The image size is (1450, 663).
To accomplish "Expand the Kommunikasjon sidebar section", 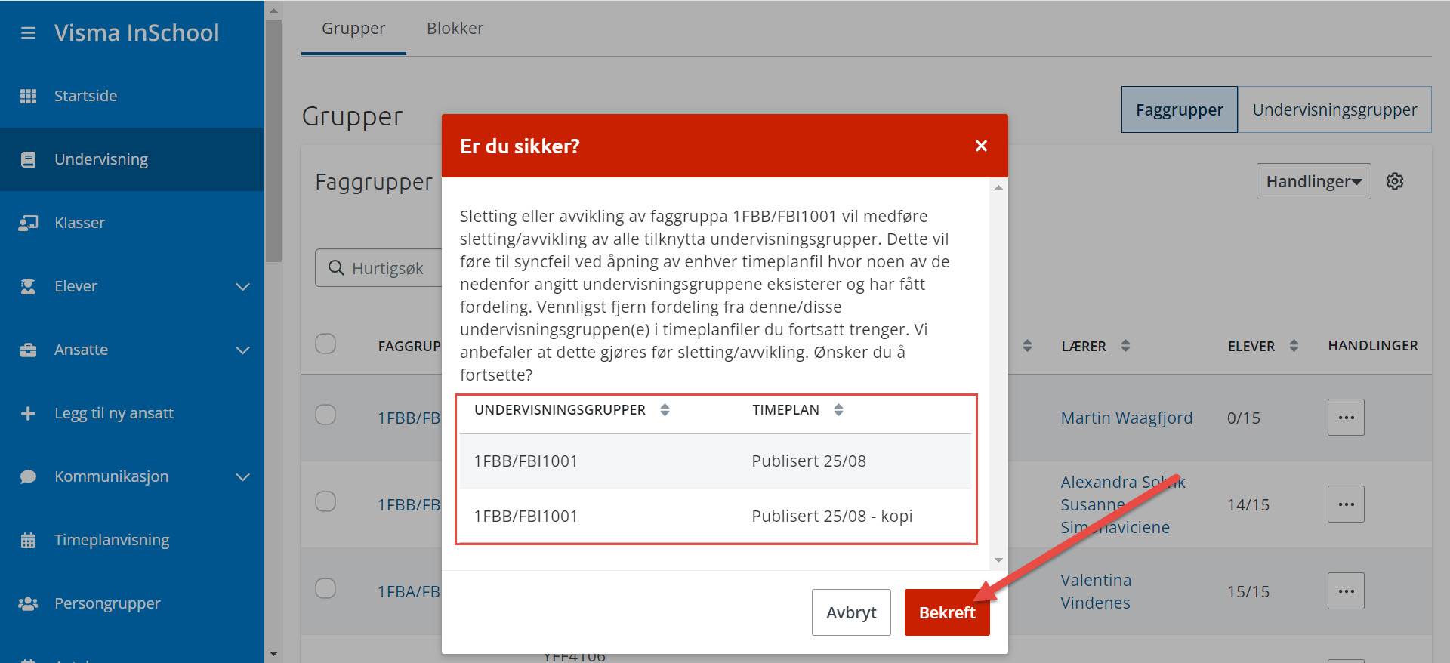I will click(242, 476).
